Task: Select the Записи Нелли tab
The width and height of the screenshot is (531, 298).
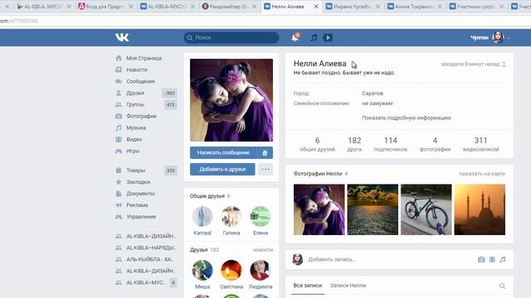Action: pos(348,286)
